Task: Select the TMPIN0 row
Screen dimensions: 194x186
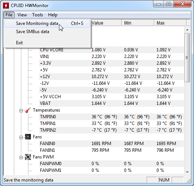Action: (x=112, y=117)
